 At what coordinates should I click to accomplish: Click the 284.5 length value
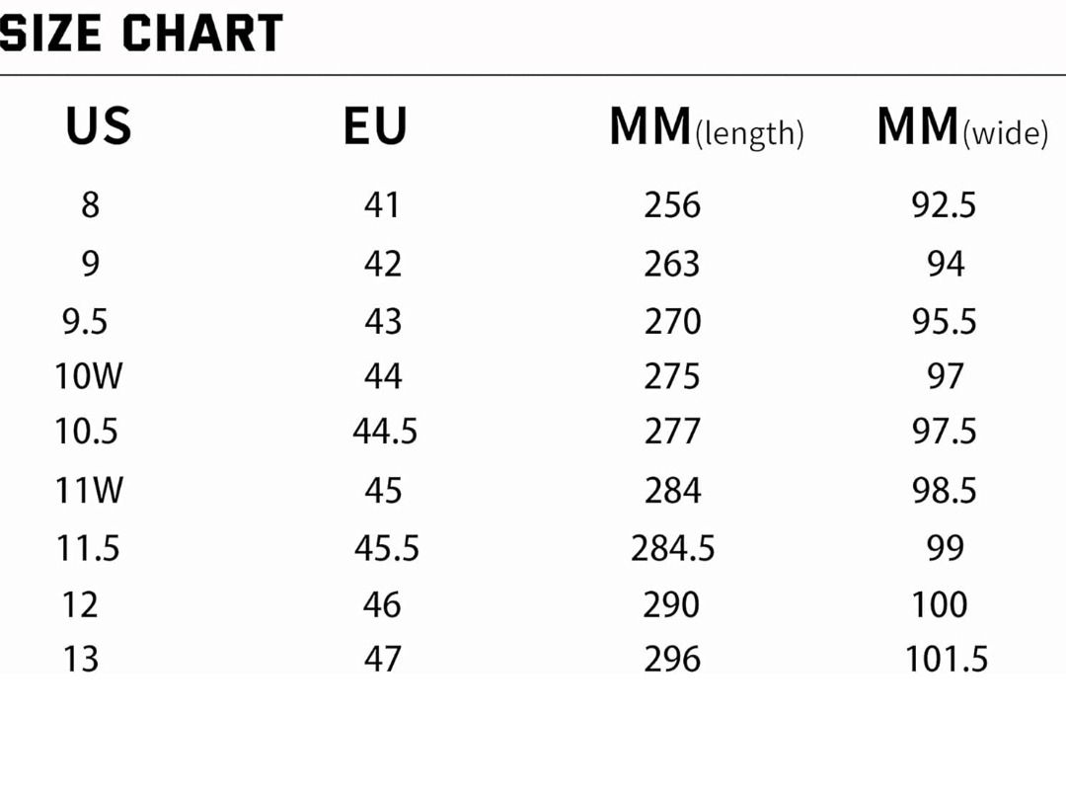click(673, 547)
